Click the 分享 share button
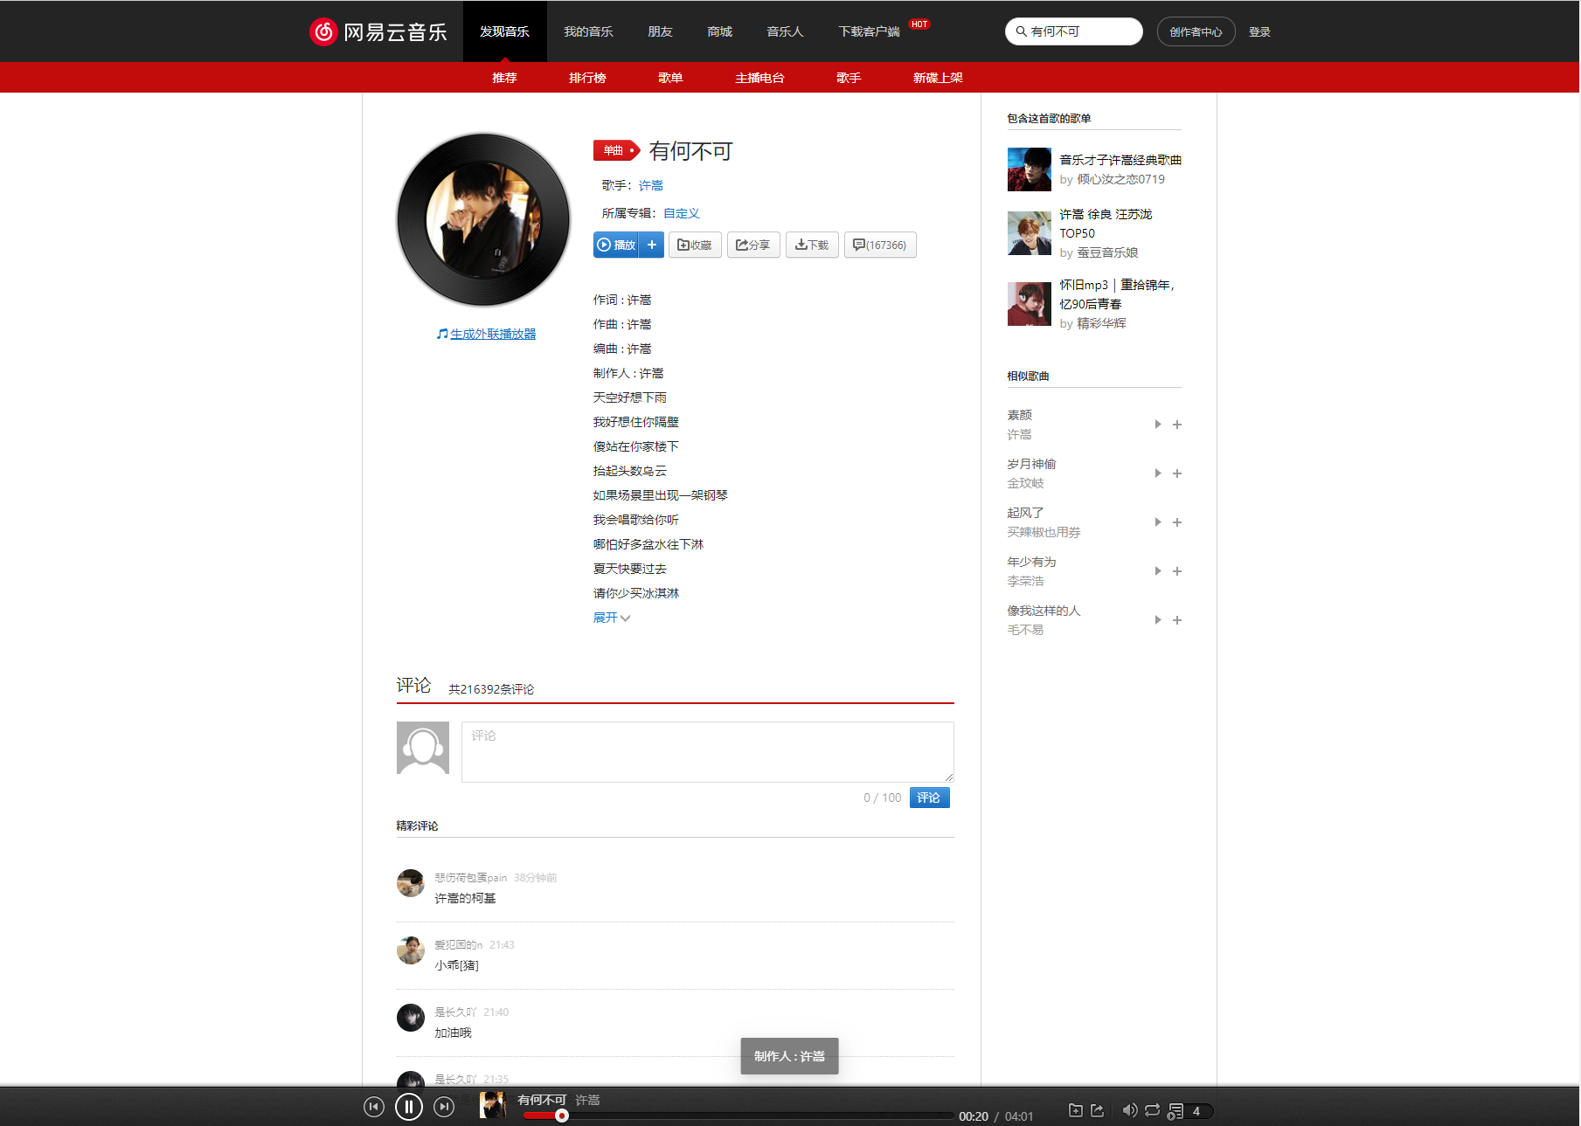This screenshot has width=1581, height=1126. click(x=753, y=245)
